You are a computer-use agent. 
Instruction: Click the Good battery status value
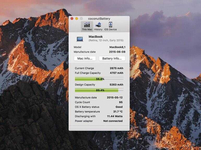coord(119,107)
